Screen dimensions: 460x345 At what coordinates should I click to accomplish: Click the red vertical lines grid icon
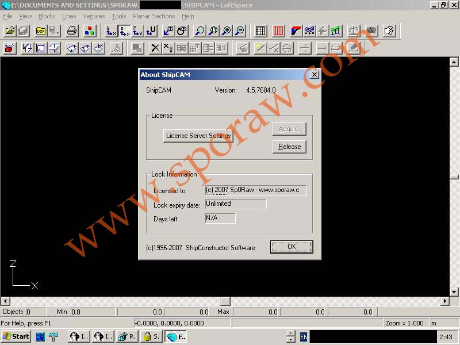pyautogui.click(x=278, y=31)
